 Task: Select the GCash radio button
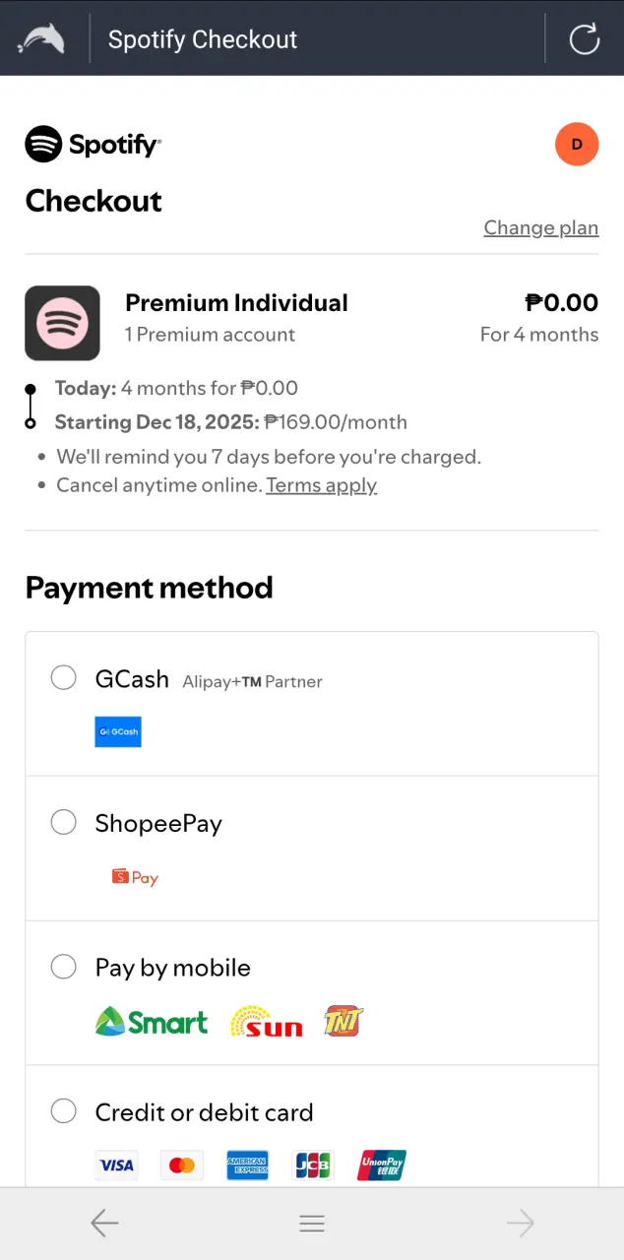pos(64,677)
